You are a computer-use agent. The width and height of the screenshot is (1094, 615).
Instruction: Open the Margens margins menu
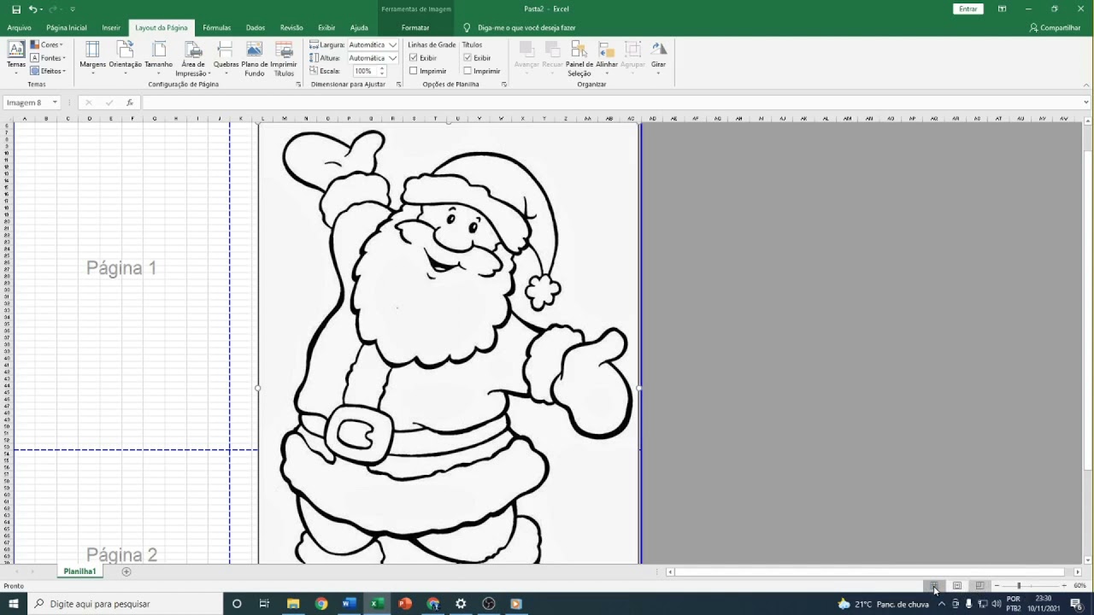coord(92,58)
